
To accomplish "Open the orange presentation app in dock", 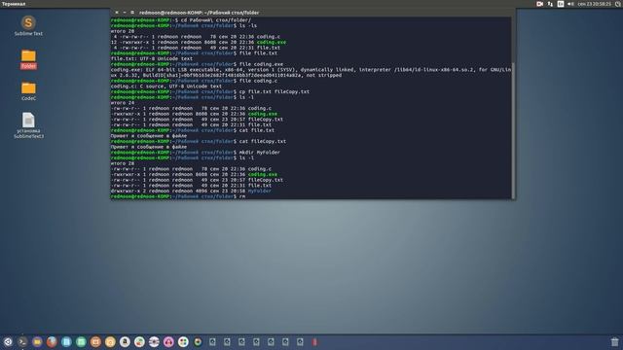I will click(x=95, y=341).
